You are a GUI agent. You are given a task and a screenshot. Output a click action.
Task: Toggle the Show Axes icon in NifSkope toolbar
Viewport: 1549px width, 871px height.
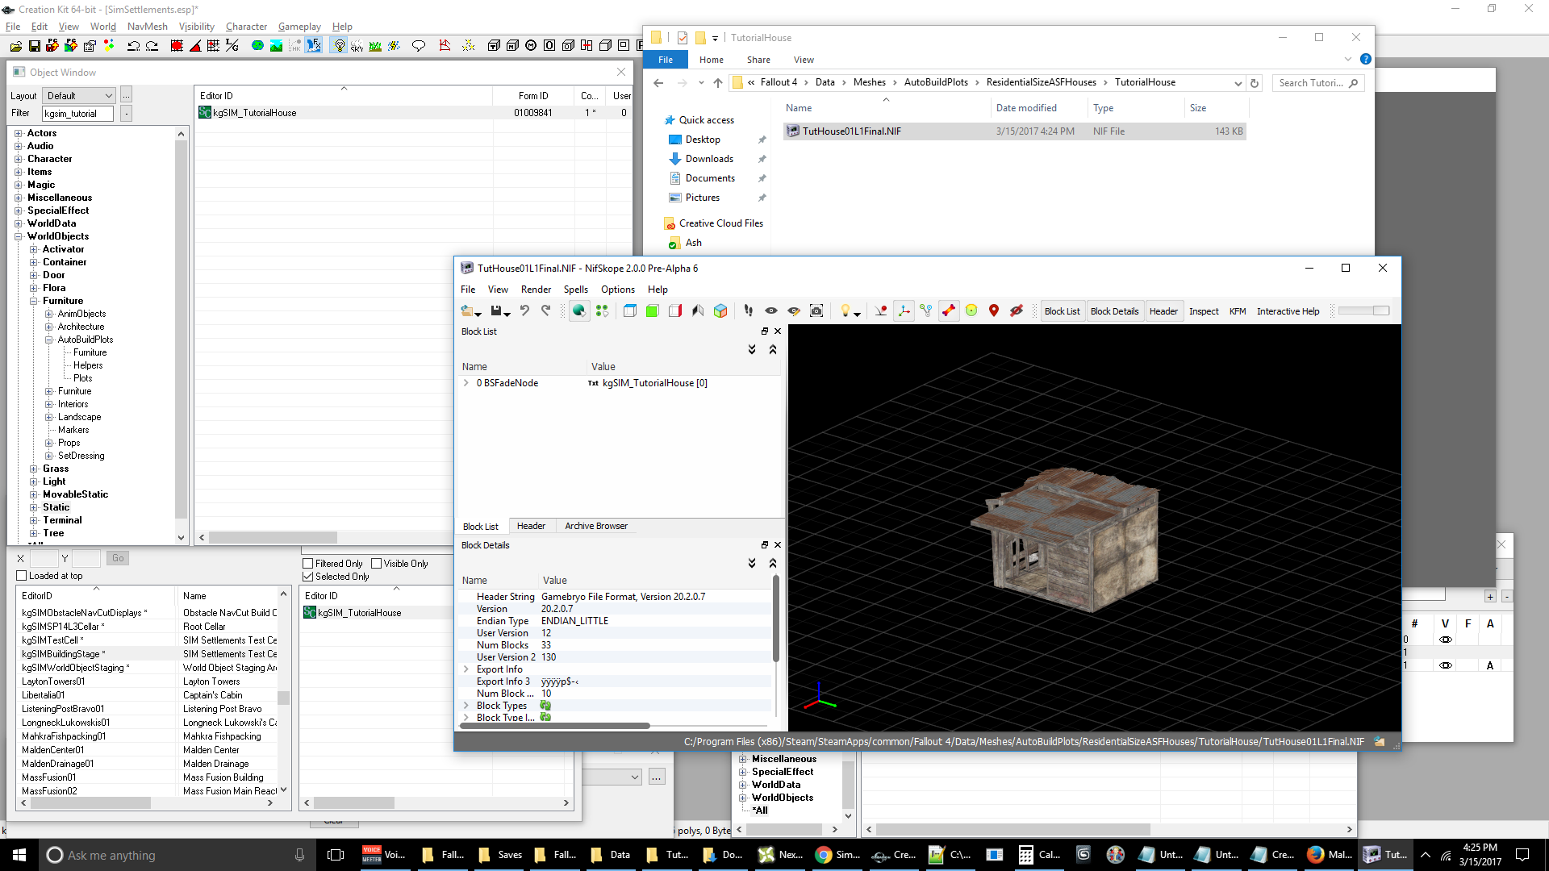(x=904, y=311)
